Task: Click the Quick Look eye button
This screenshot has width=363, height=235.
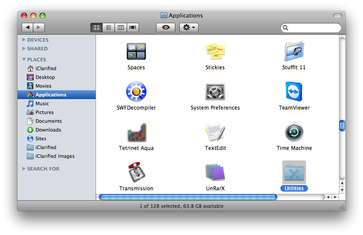Action: click(x=166, y=28)
